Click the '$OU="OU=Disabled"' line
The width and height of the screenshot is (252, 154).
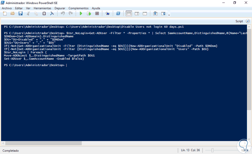34,39
